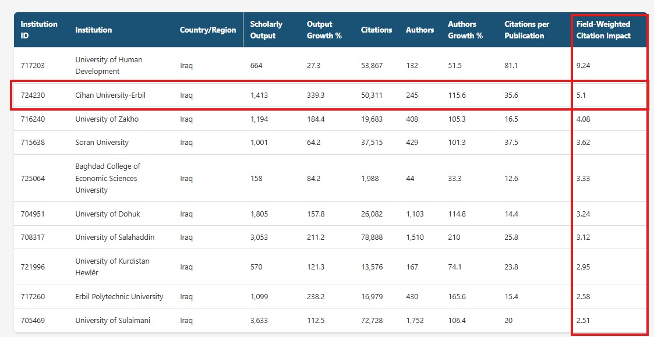Image resolution: width=654 pixels, height=337 pixels.
Task: Select authors value 132
Action: (412, 66)
